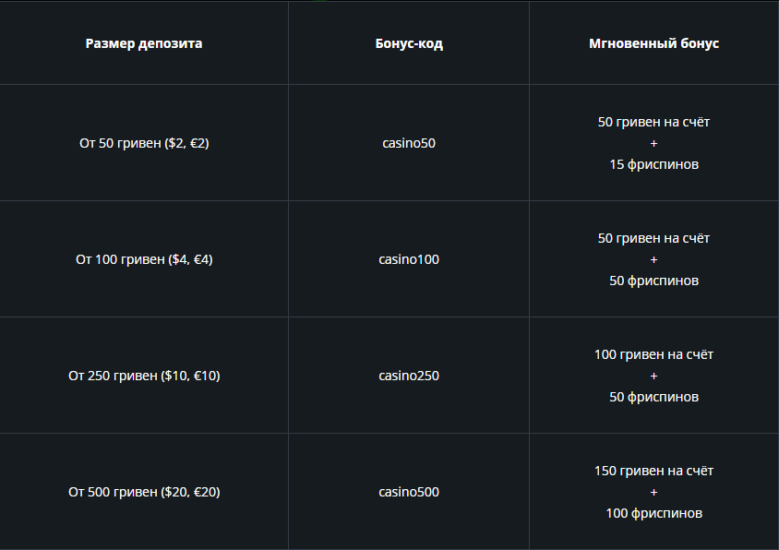
Task: Click the "Мгновенный бонус" column header
Action: [x=653, y=43]
